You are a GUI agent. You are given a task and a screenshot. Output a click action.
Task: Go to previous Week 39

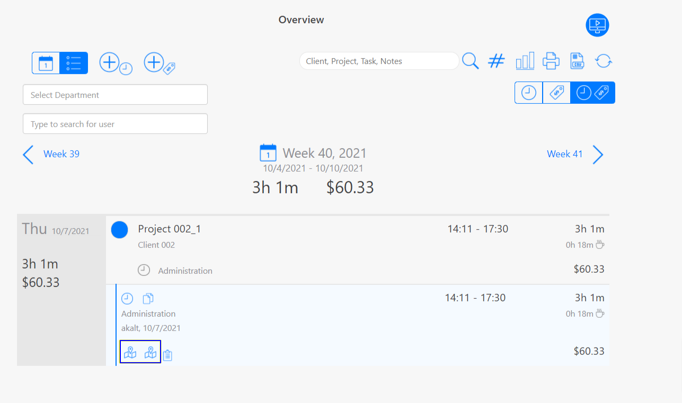click(x=51, y=154)
